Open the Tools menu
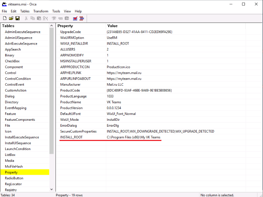The width and height of the screenshot is (263, 197). 56,11
